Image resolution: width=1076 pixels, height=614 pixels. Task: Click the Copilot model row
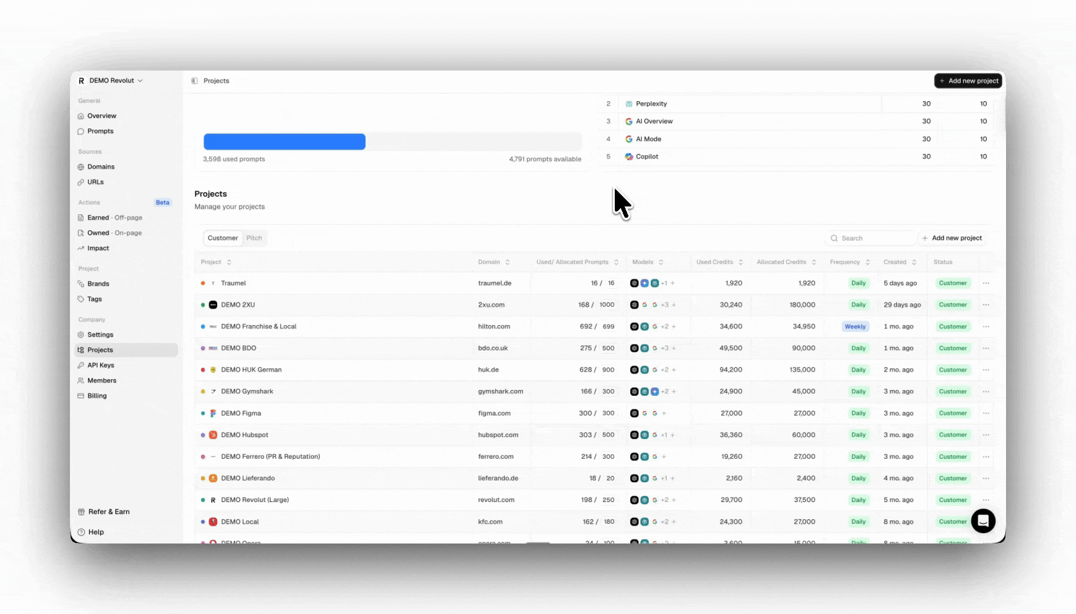click(796, 156)
